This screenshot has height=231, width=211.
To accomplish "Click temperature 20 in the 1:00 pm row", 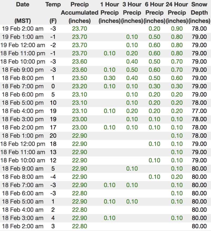I will [53, 136].
